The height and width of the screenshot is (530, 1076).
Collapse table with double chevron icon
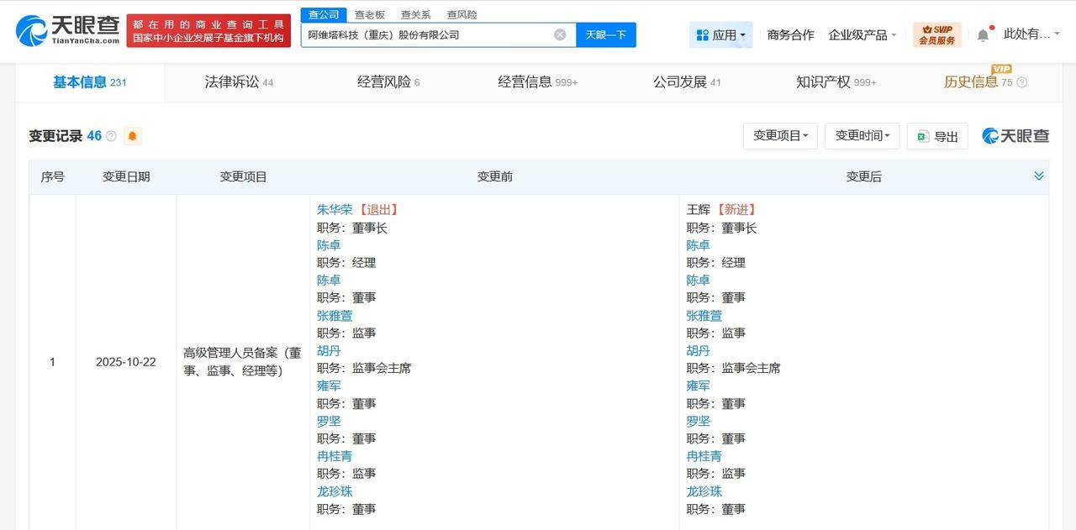(x=1039, y=176)
